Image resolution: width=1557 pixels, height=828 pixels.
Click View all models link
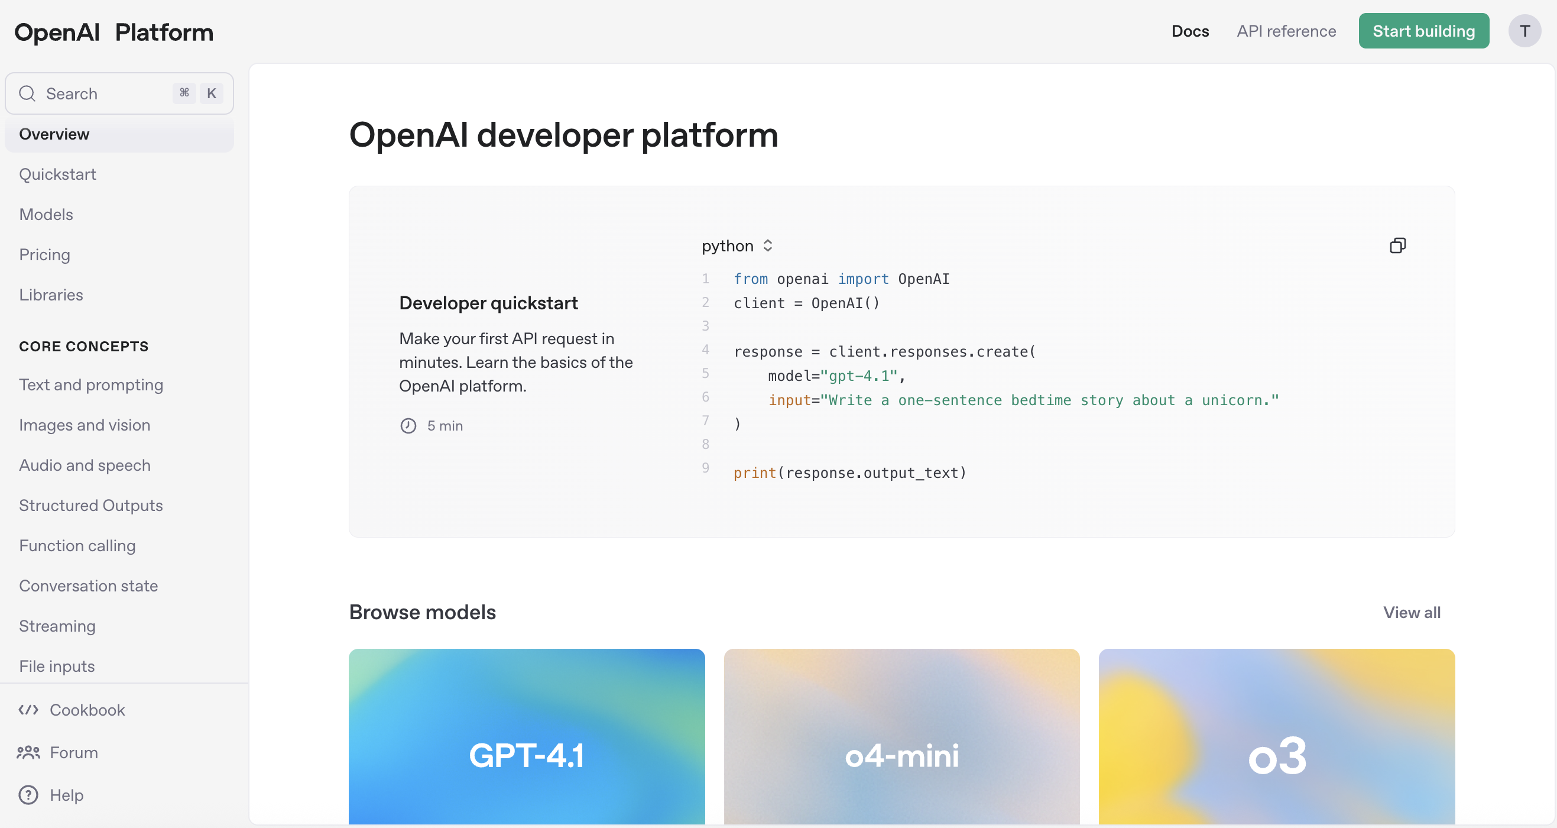[1412, 613]
